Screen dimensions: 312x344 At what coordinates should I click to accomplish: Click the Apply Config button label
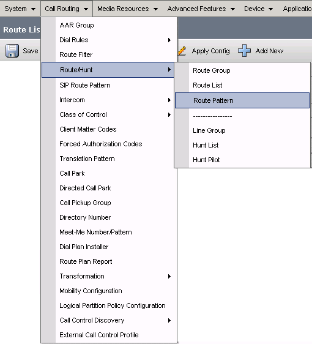(x=210, y=51)
